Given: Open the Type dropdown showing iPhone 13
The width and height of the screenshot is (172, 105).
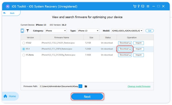Looking at the screenshot, I should [88, 31].
